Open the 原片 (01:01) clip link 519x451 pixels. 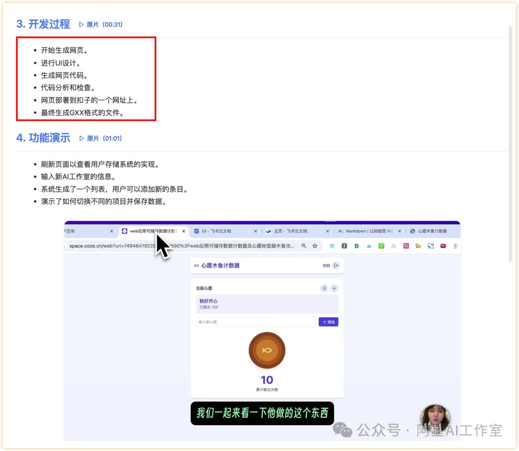pos(101,138)
